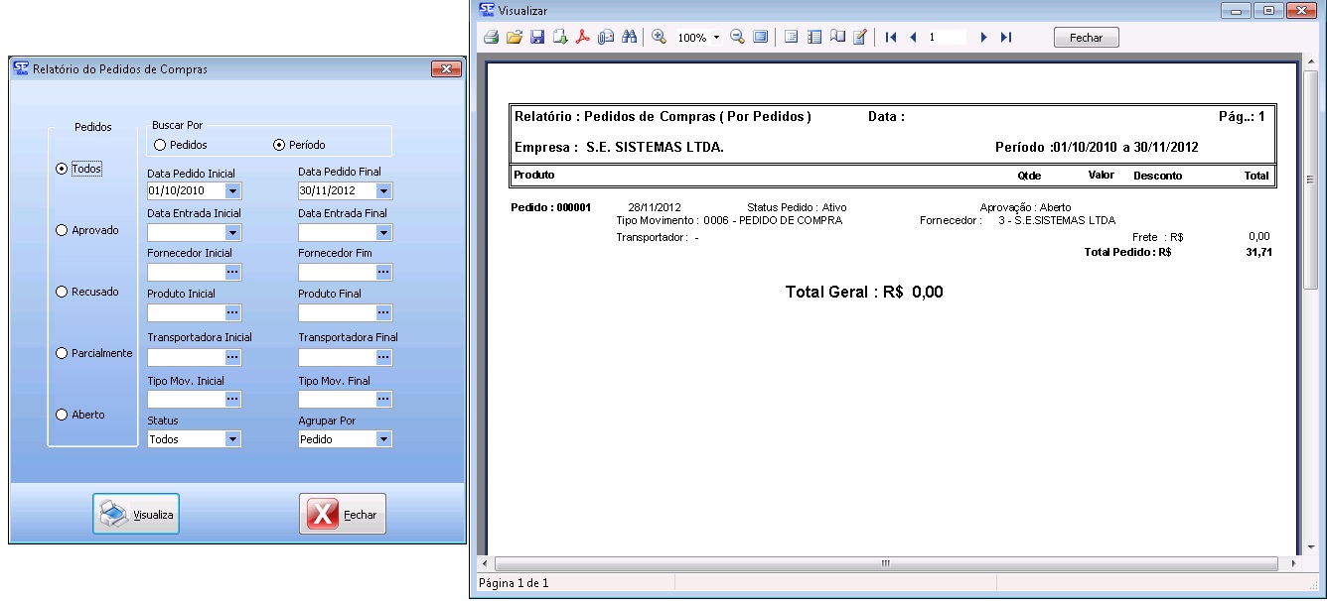Open report file with folder icon
Viewport: 1327px width, 601px height.
(x=514, y=38)
